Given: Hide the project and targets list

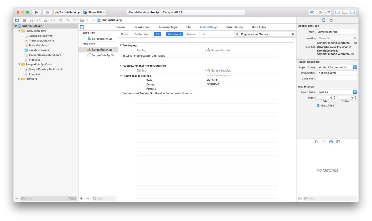Looking at the screenshot, I should (x=82, y=27).
